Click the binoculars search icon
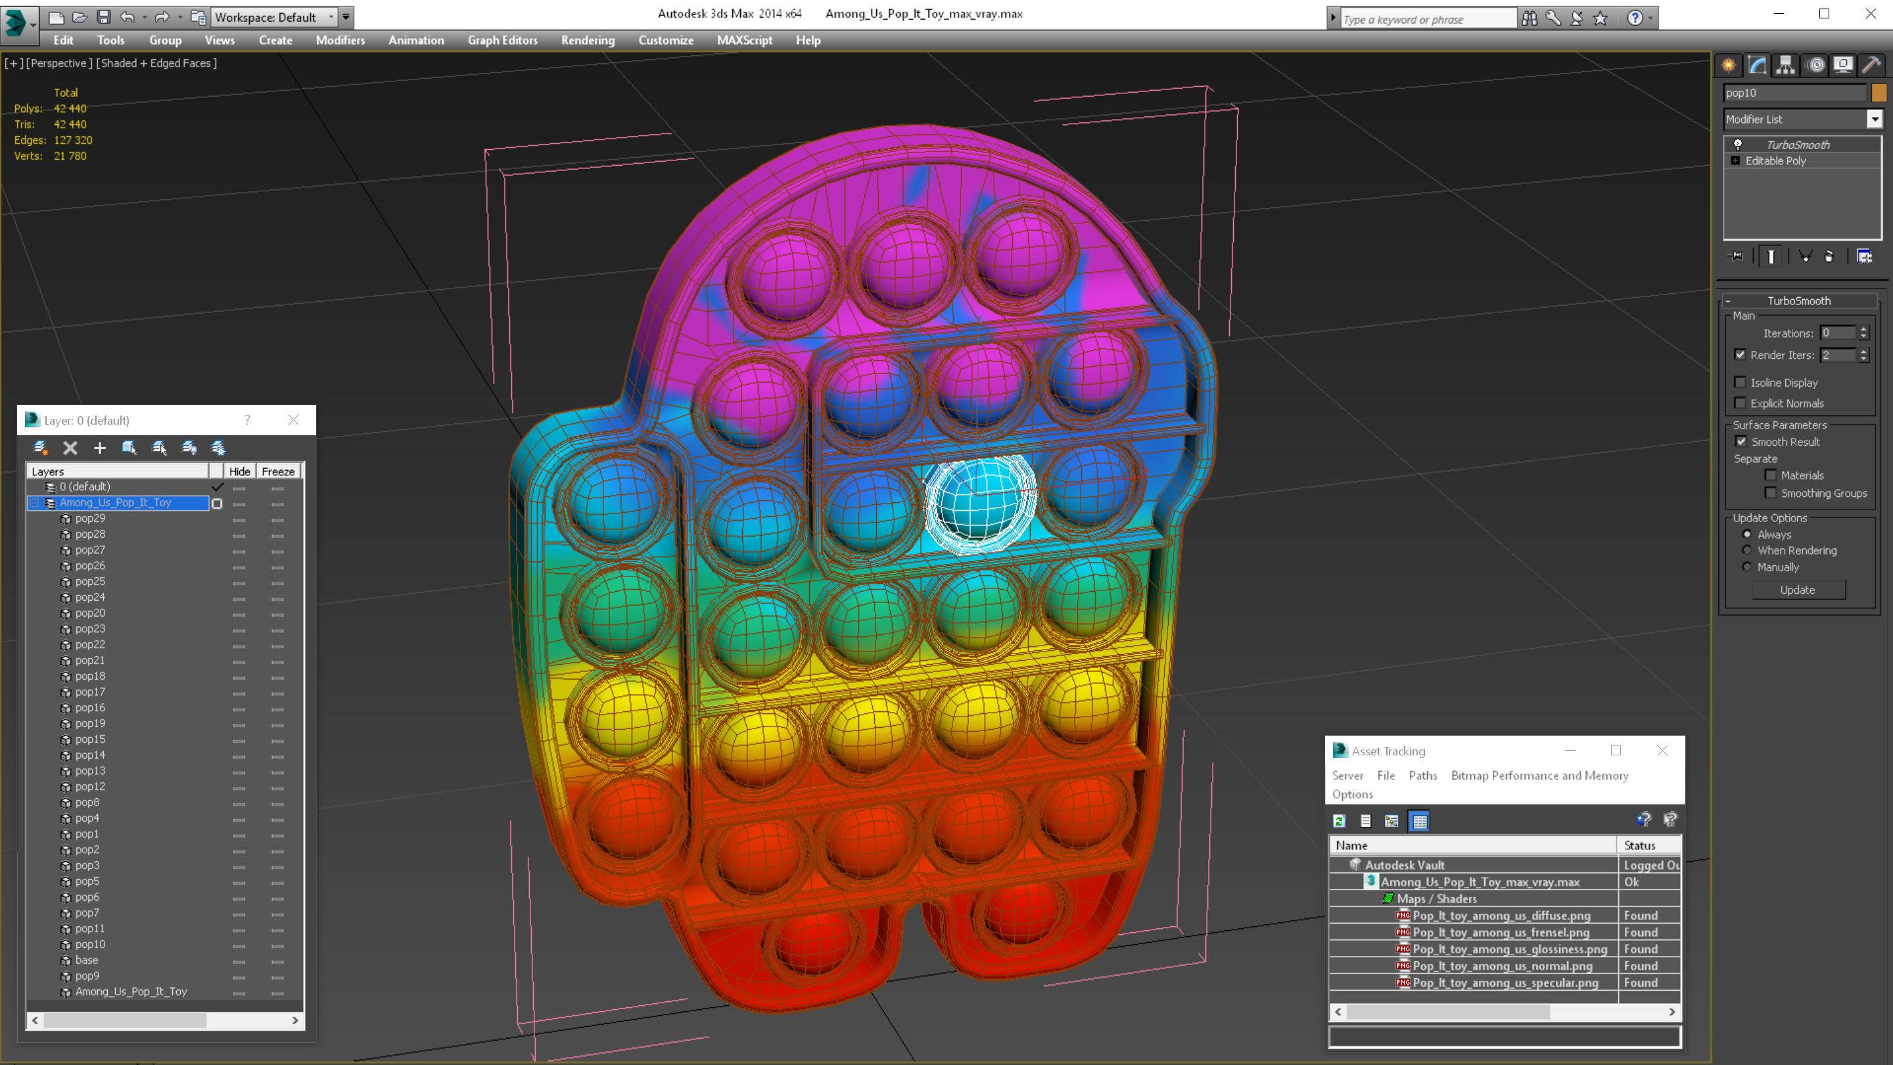 [1530, 18]
